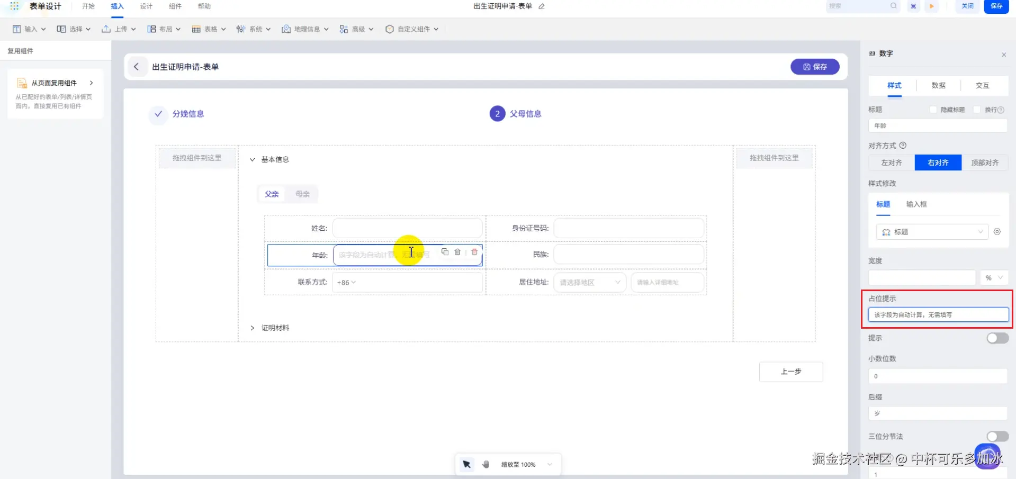Open the 布局 components dropdown

(x=164, y=29)
